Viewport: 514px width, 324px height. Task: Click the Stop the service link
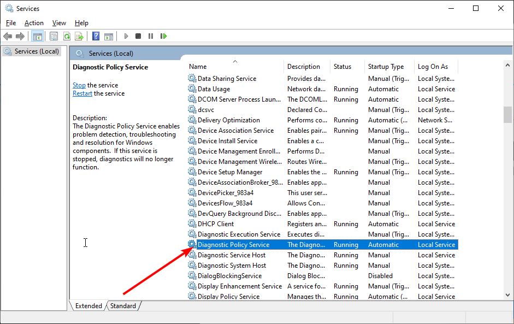click(x=79, y=85)
